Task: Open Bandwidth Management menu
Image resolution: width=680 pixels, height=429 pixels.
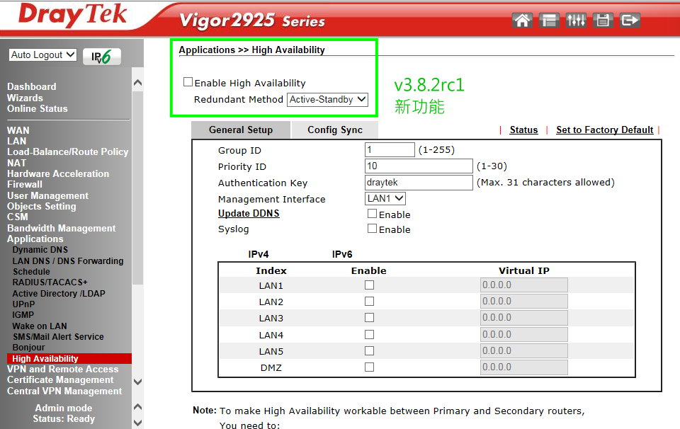Action: (61, 229)
